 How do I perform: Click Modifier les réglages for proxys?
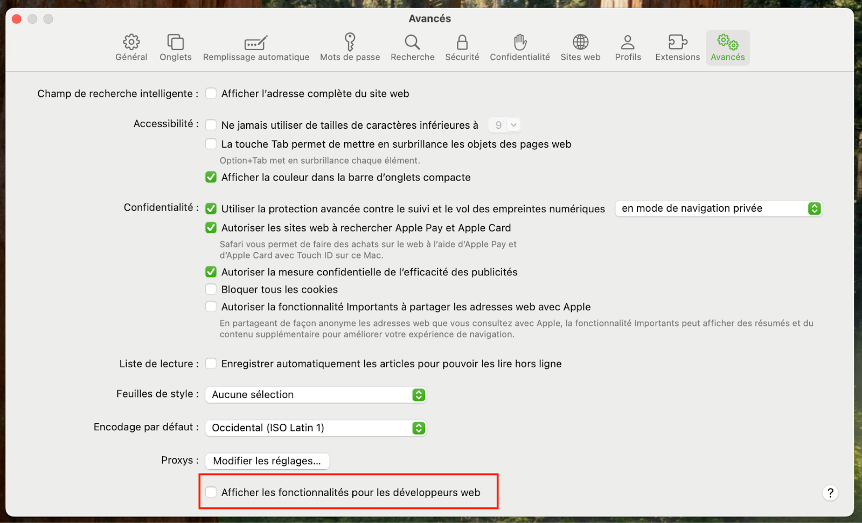tap(267, 461)
